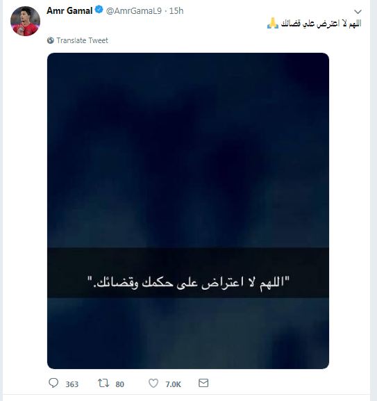Viewport: 377px width, 401px height.
Task: Open the dark blue attached tweet image
Action: click(x=188, y=211)
